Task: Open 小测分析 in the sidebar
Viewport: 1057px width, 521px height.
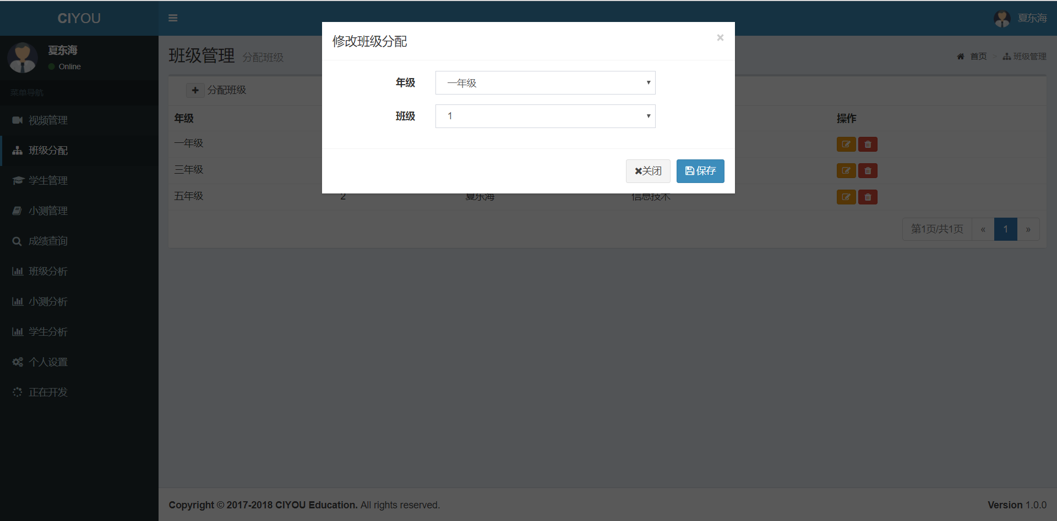Action: point(79,302)
